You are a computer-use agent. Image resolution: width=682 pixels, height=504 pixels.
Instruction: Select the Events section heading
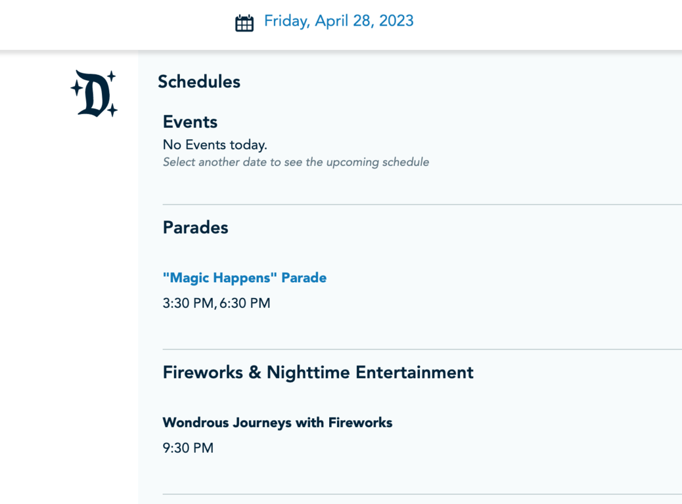(x=190, y=122)
